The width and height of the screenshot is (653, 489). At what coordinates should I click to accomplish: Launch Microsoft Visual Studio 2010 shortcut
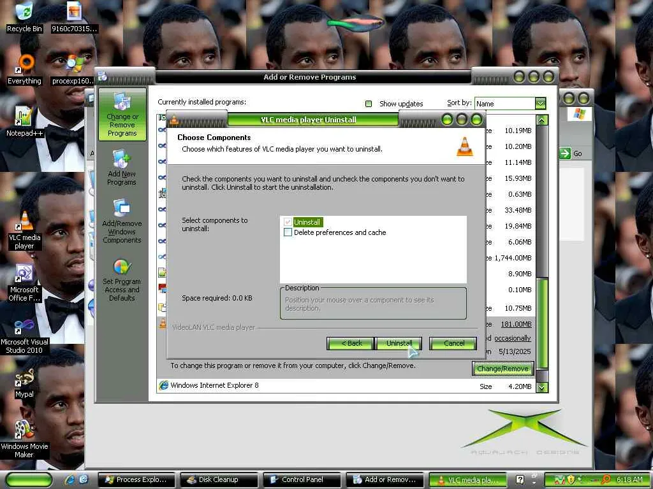pyautogui.click(x=24, y=335)
